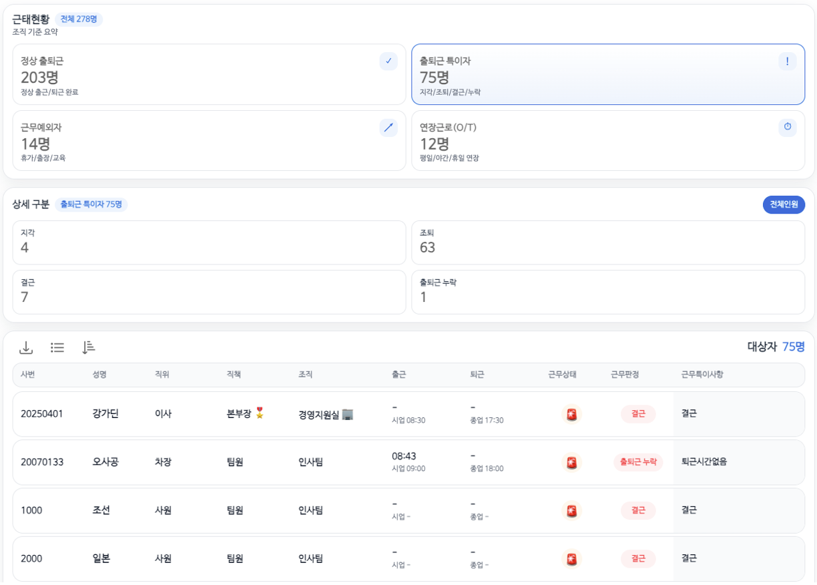Click the building icon beside 경영지원실
Viewport: 817px width, 585px height.
coord(348,414)
